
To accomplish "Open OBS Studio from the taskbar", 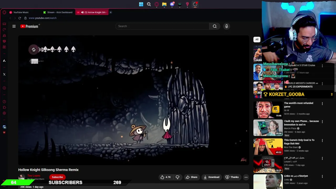I will [195, 4].
